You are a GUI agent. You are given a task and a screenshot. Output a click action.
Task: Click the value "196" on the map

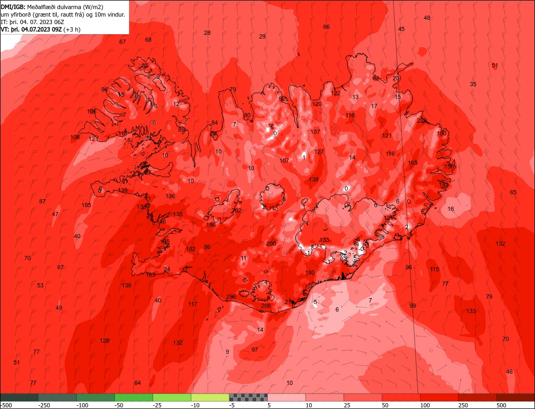pyautogui.click(x=211, y=225)
